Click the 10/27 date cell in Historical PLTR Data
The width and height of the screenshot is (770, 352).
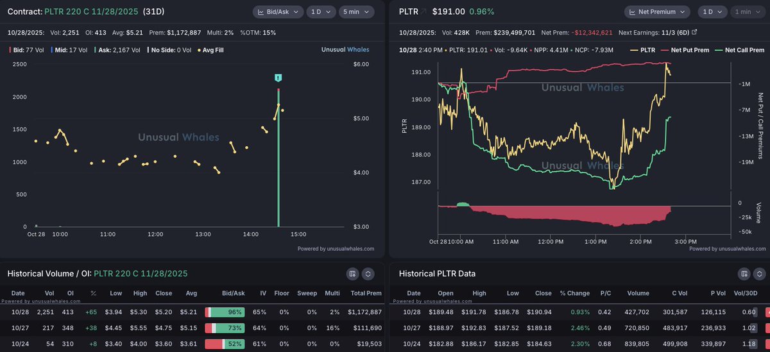412,327
